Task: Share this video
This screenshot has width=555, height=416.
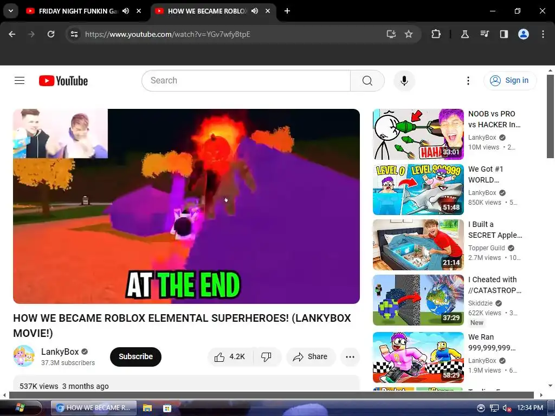Action: click(x=311, y=357)
